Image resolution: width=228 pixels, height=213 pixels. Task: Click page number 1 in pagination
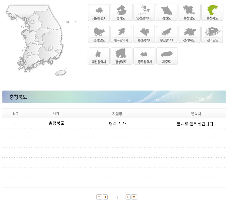(x=117, y=197)
